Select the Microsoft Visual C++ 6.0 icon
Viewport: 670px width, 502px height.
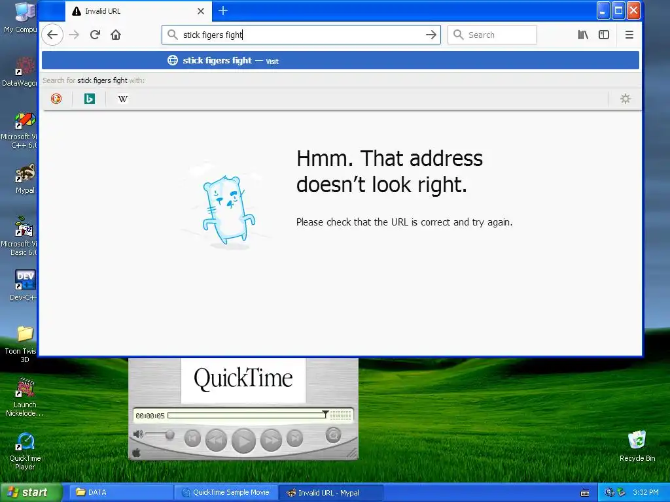[x=20, y=130]
